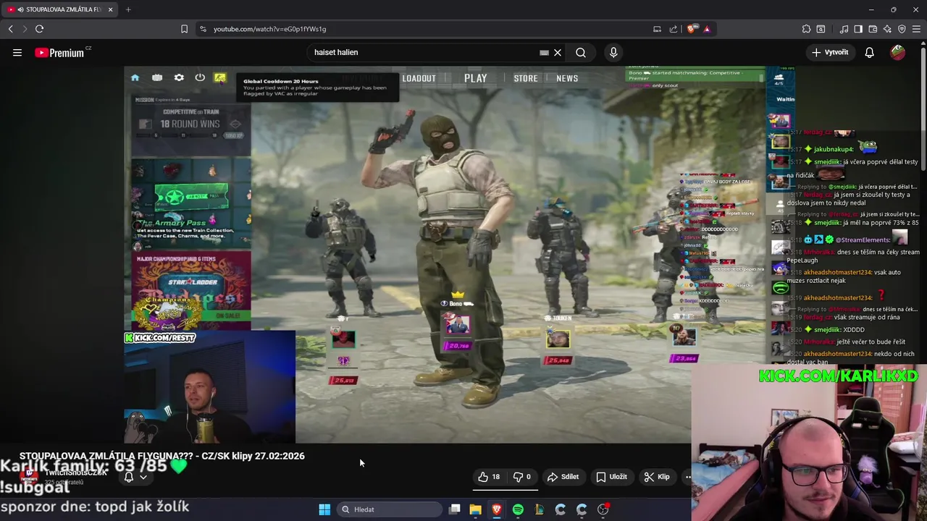Select the STOUPALOVAA ZMLÁTILA browser tab

coord(59,9)
